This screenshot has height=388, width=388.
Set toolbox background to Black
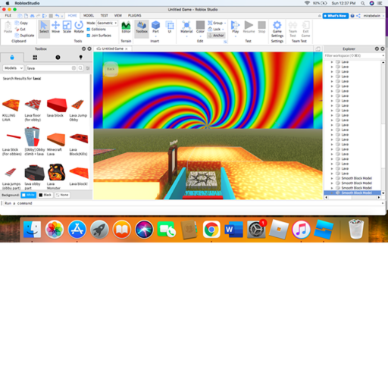(x=45, y=195)
